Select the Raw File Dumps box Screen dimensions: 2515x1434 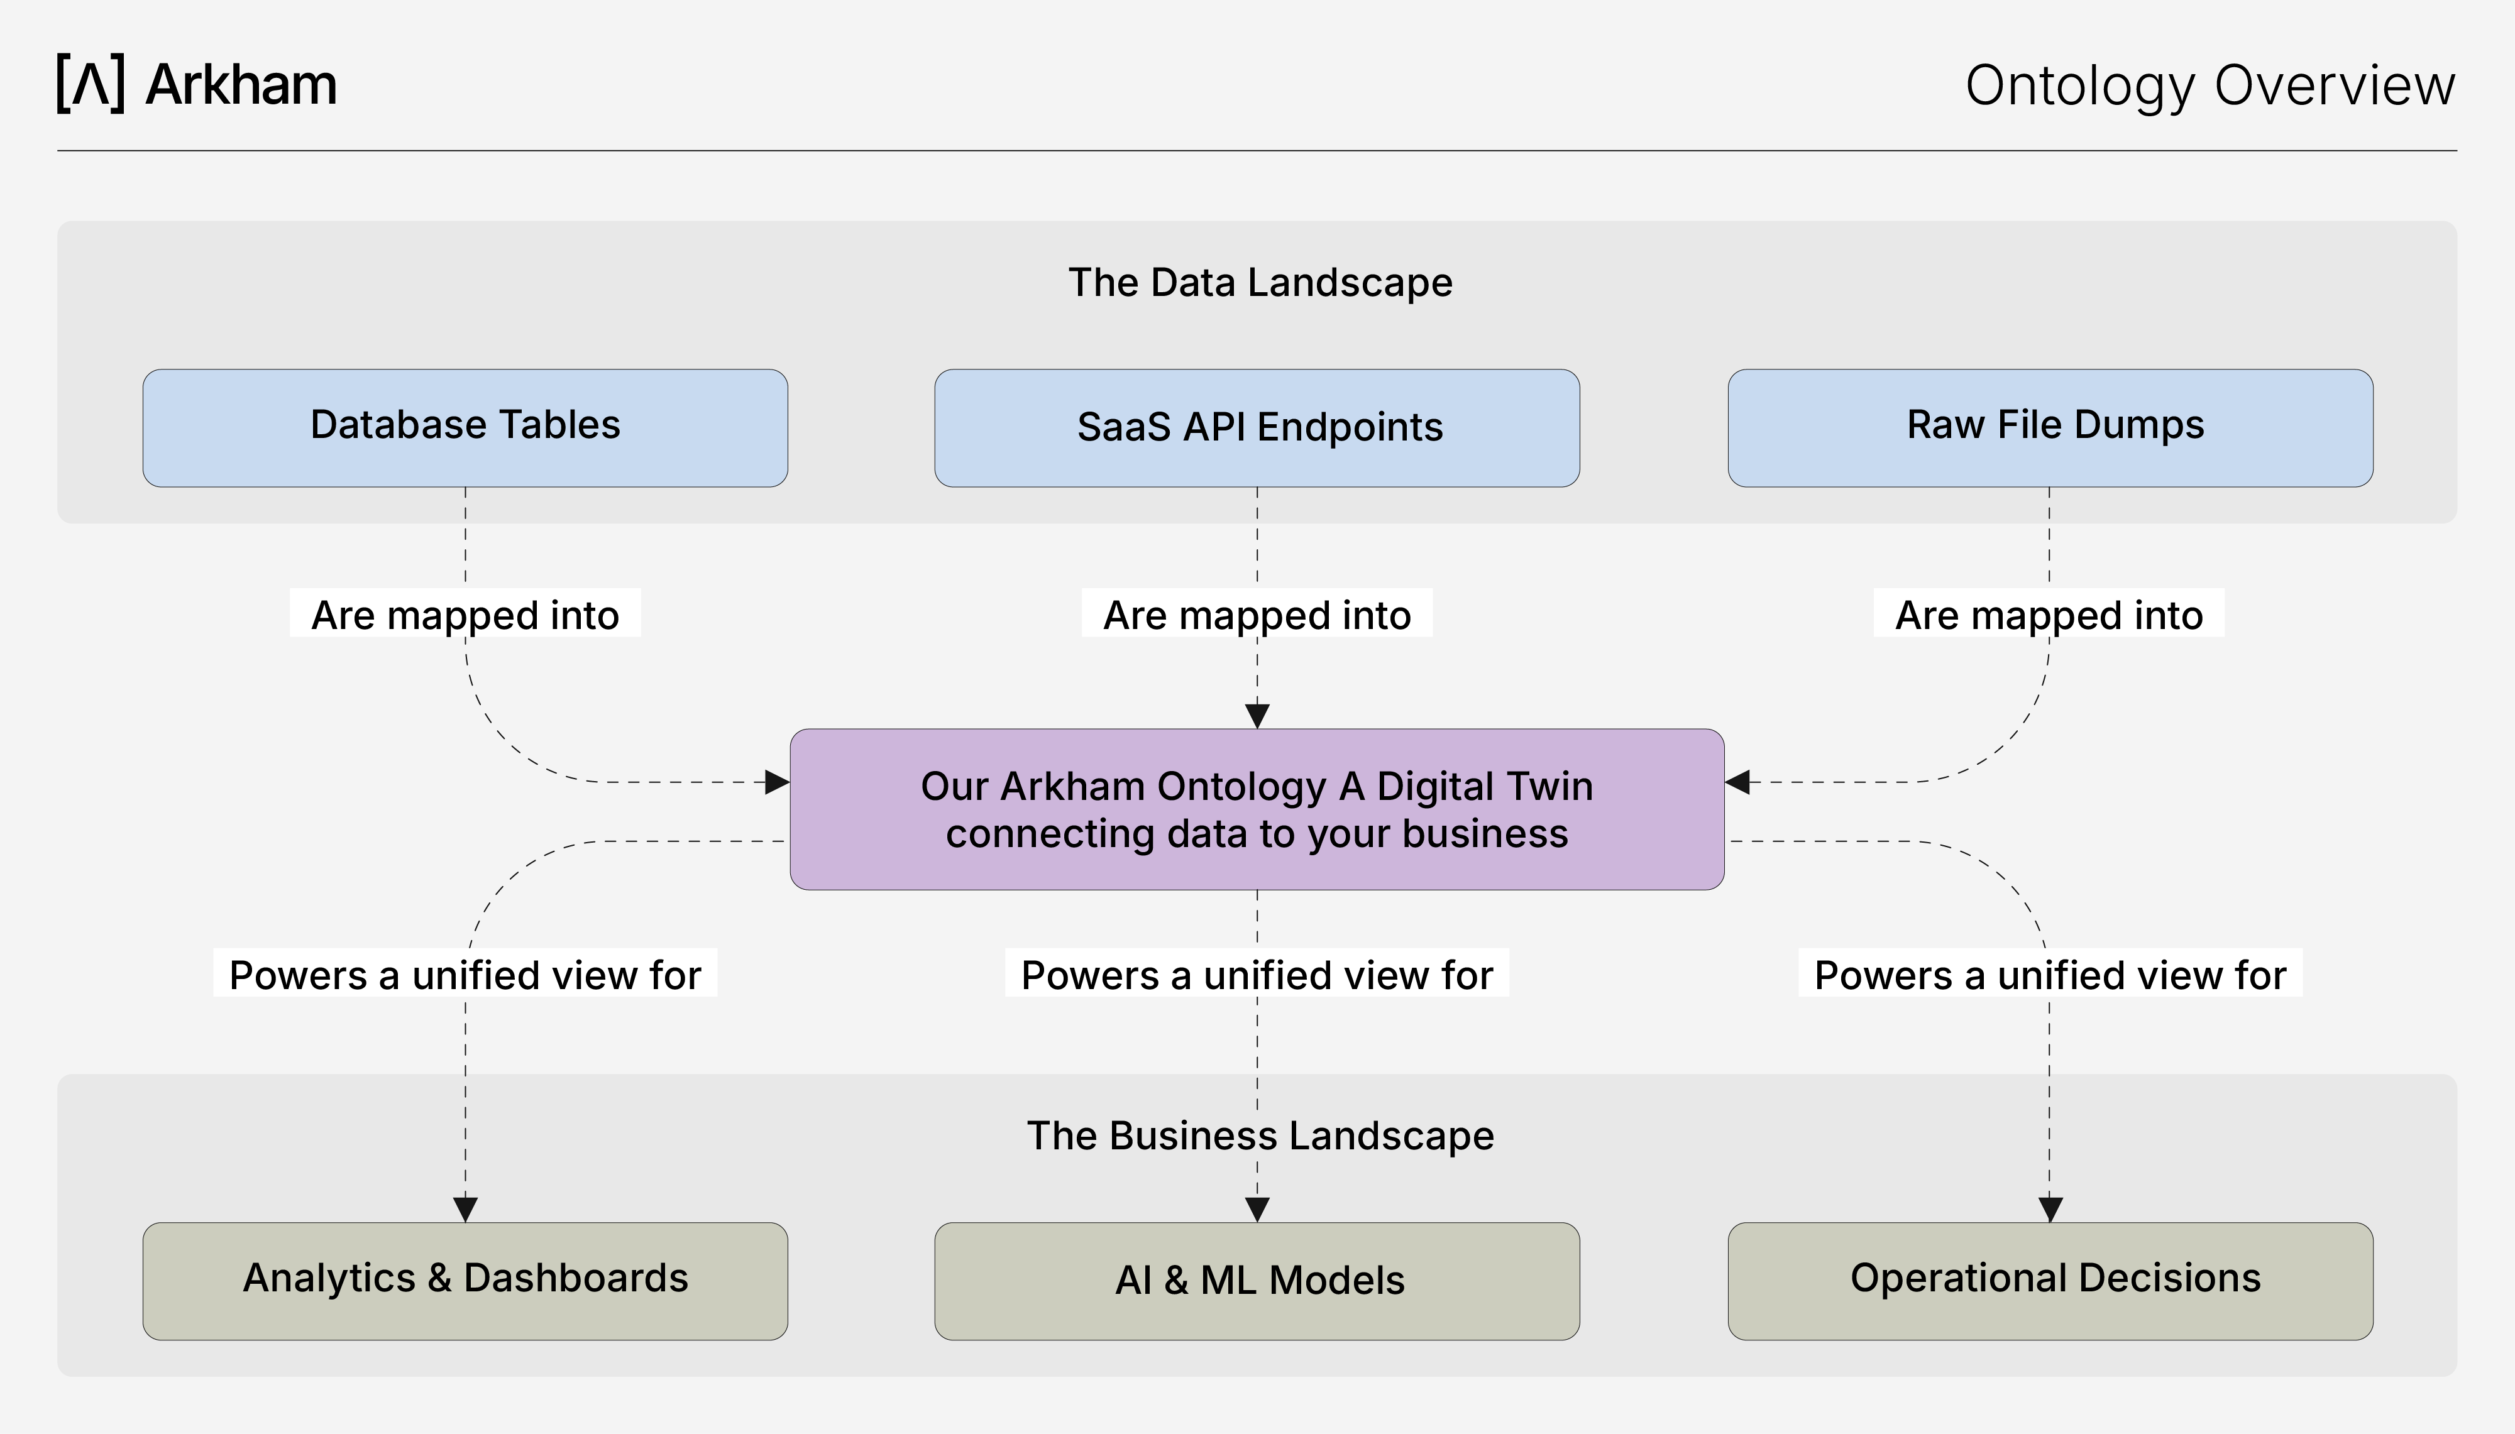point(2050,427)
